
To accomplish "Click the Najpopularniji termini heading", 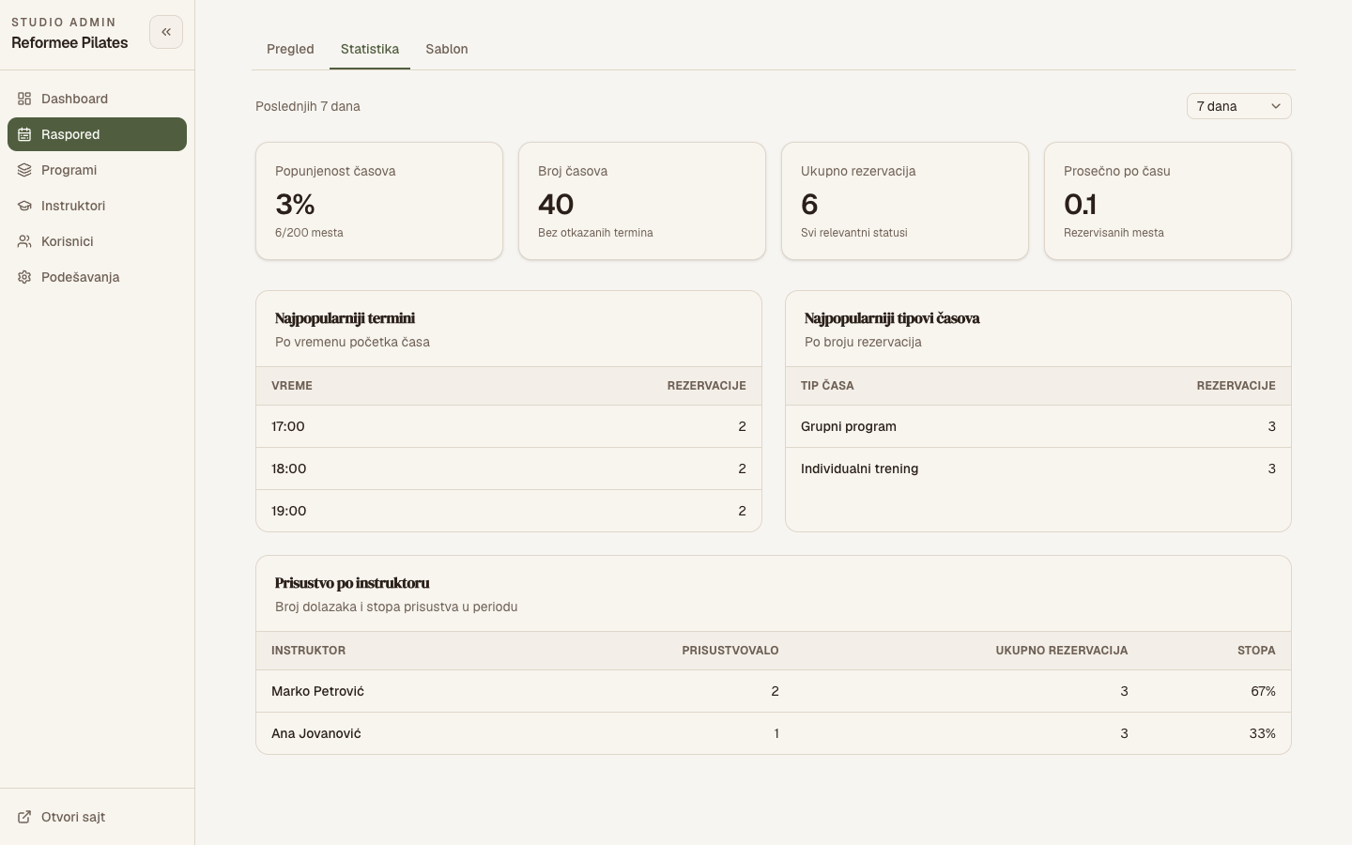I will (345, 318).
